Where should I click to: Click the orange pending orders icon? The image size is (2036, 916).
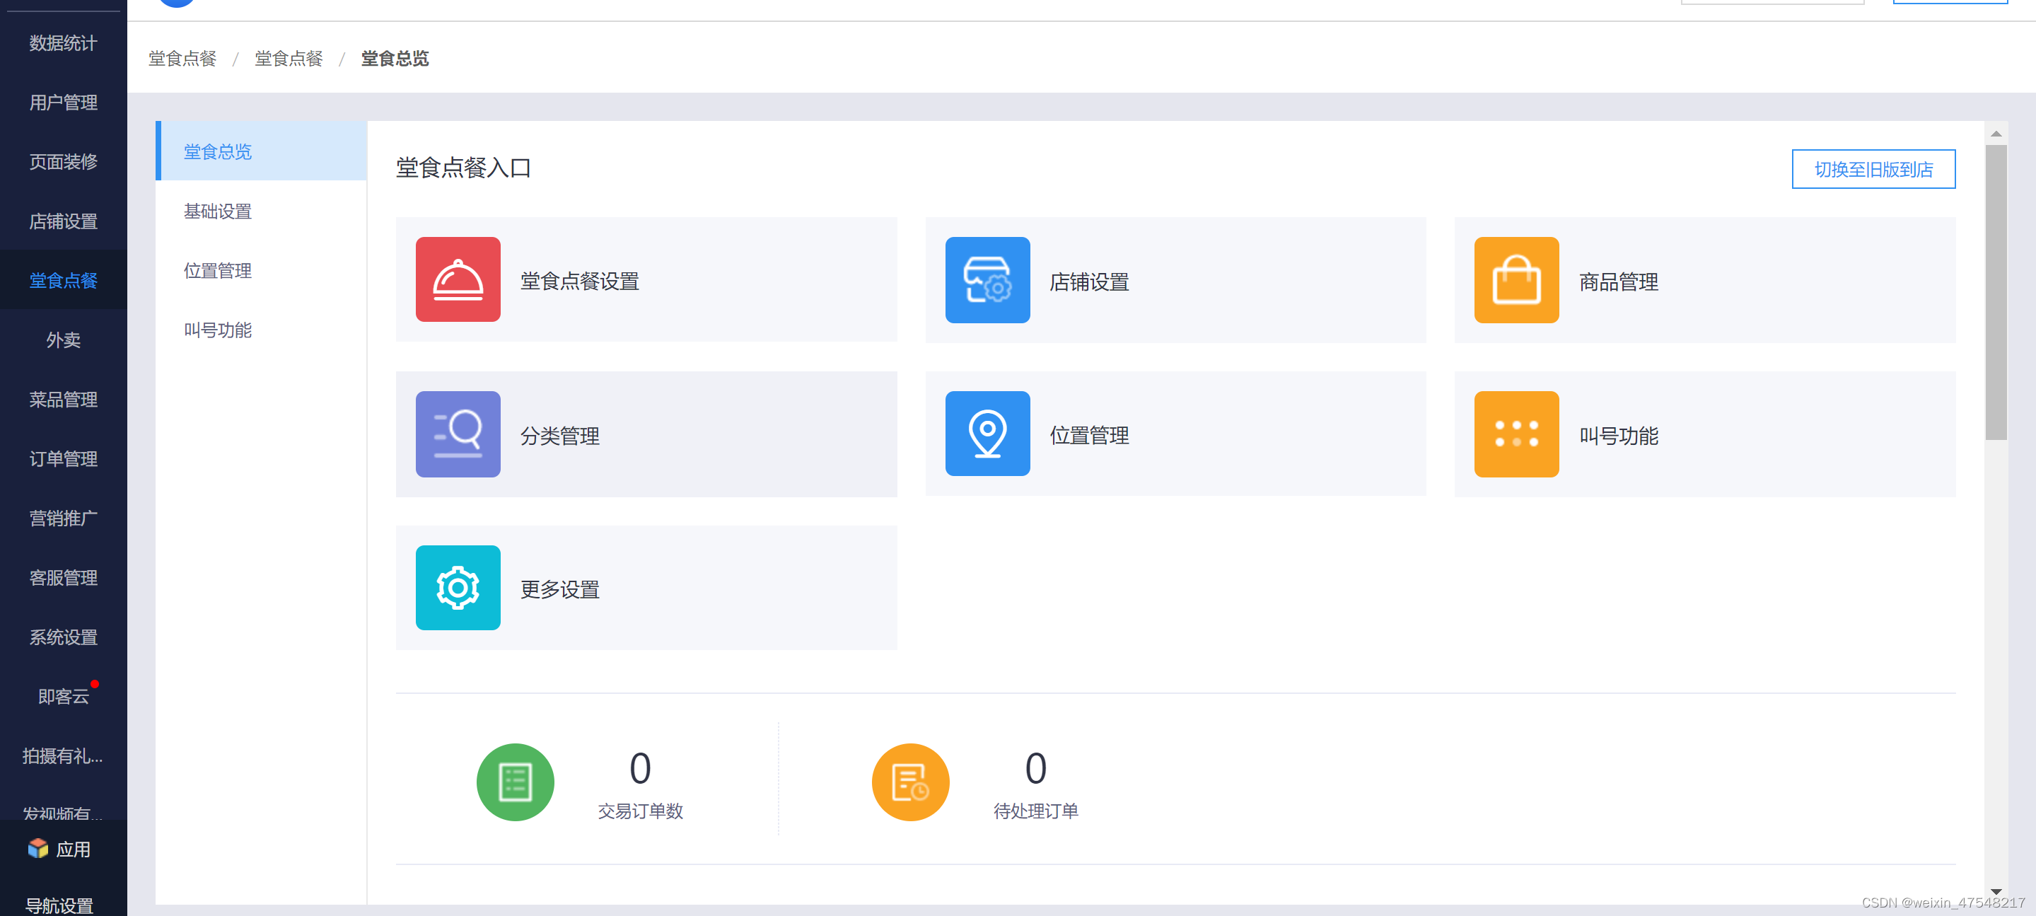909,782
